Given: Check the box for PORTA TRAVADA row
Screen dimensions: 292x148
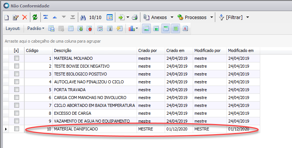Looking at the screenshot, I should tap(16, 90).
